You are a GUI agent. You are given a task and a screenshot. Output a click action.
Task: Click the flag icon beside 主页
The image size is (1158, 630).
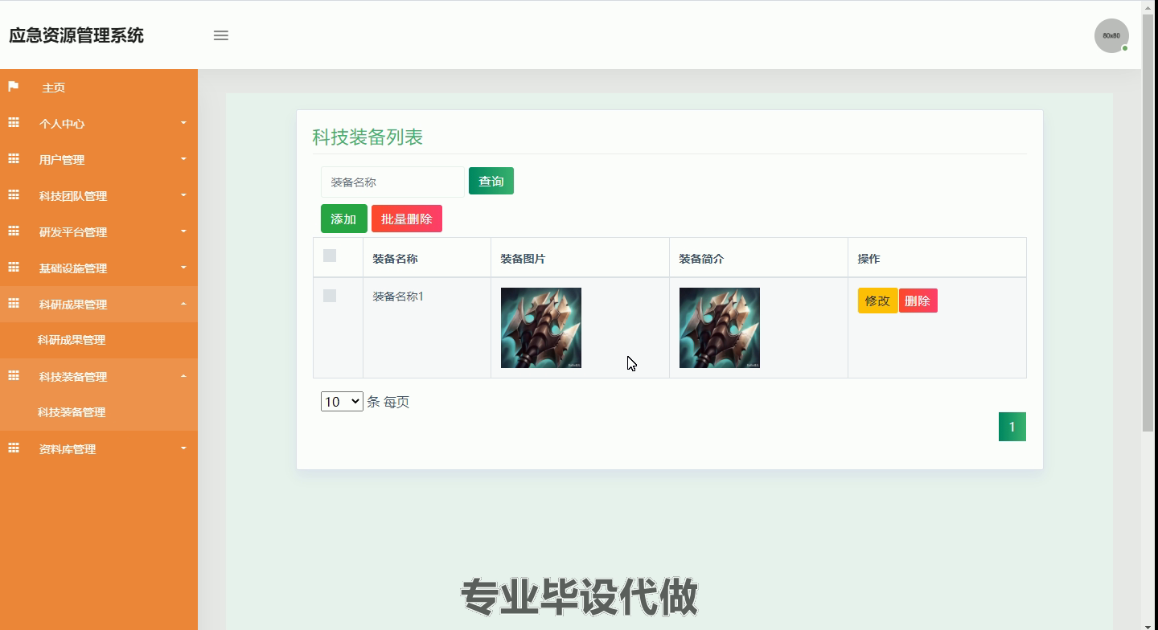14,87
